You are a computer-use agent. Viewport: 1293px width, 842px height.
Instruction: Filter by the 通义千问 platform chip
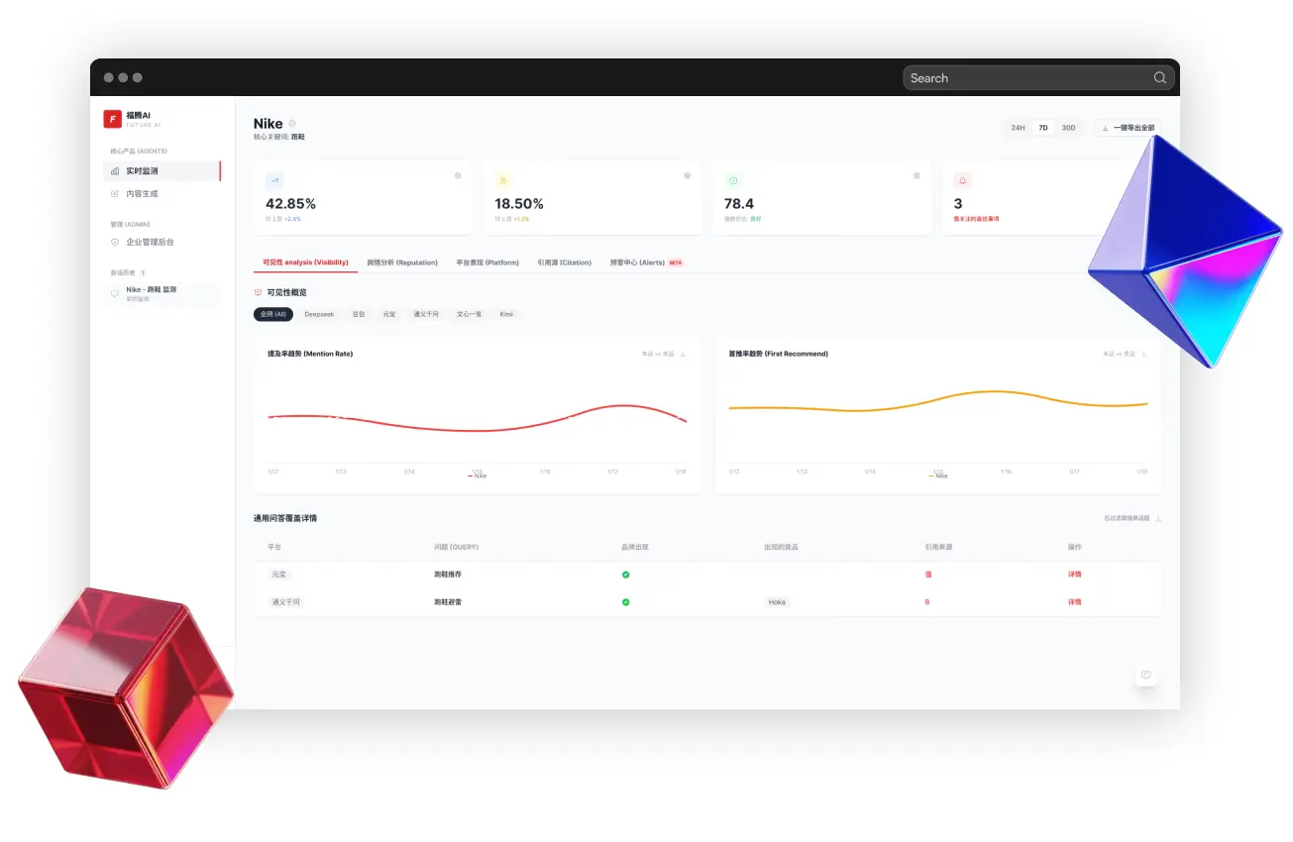pos(426,314)
